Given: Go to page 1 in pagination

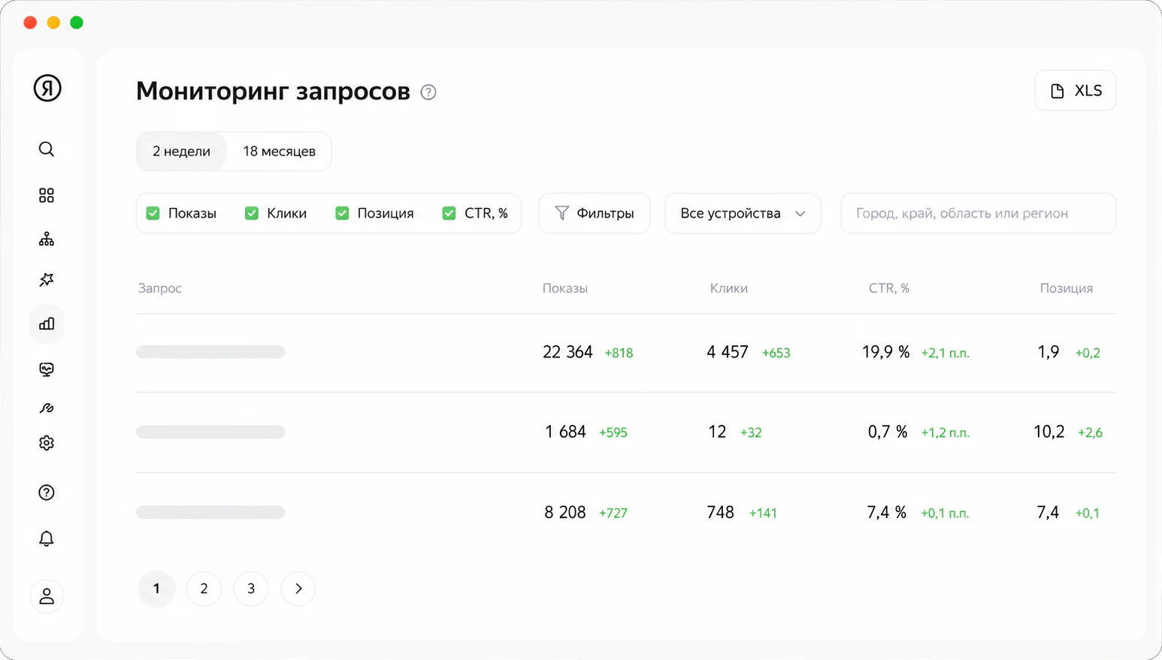Looking at the screenshot, I should (x=156, y=589).
